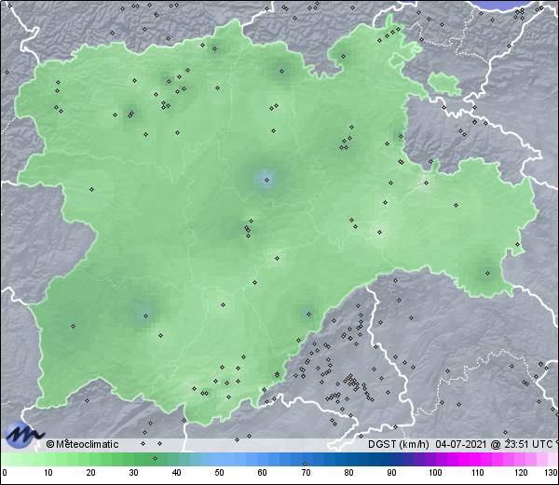The width and height of the screenshot is (559, 485).
Task: Click the legend value 40
Action: click(x=176, y=473)
